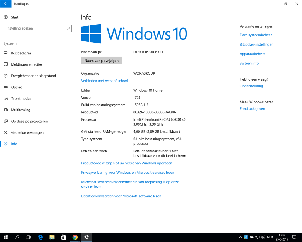Viewport: 302px width, 242px height.
Task: Open the blue Intel tray icon
Action: coord(246,237)
